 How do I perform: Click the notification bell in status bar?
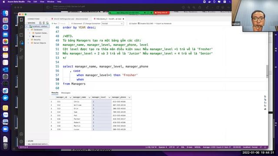click(x=265, y=147)
